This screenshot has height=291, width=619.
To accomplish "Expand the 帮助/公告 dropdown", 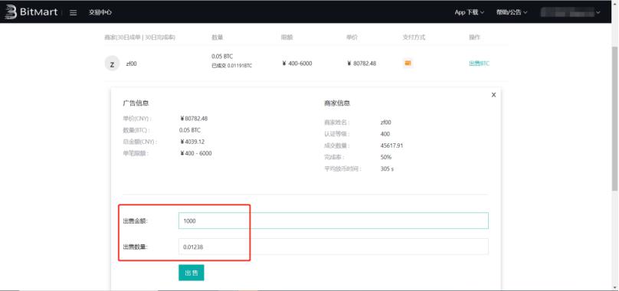I will (512, 12).
